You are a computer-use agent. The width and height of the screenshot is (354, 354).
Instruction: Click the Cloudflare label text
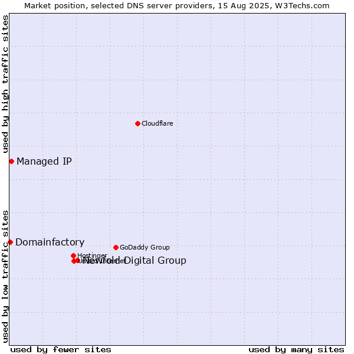[158, 123]
